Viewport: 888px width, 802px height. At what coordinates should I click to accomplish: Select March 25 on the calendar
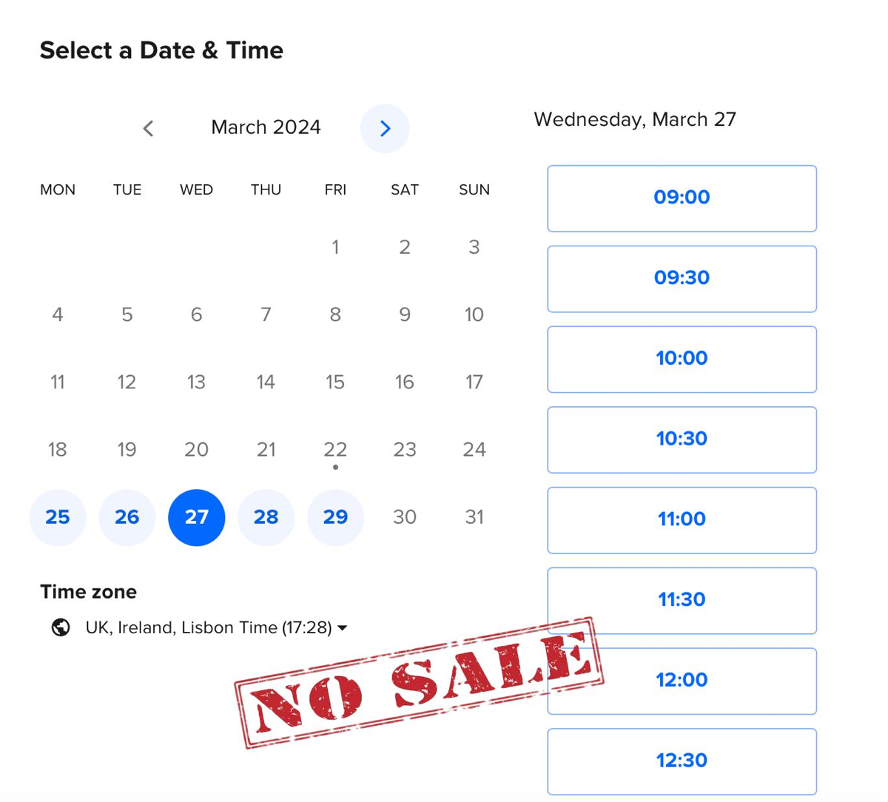[58, 517]
